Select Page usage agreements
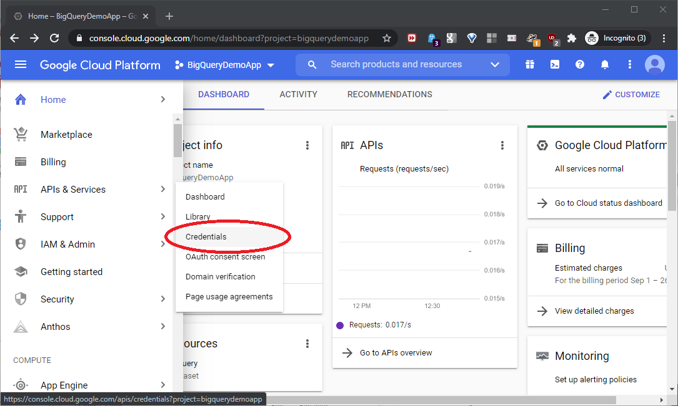Viewport: 678px width, 406px height. coord(229,296)
